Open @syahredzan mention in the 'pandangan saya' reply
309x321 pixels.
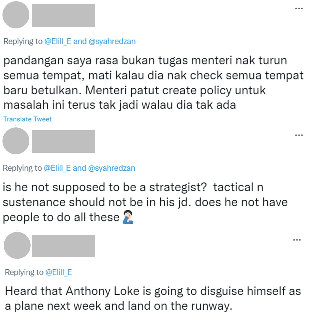[x=112, y=41]
